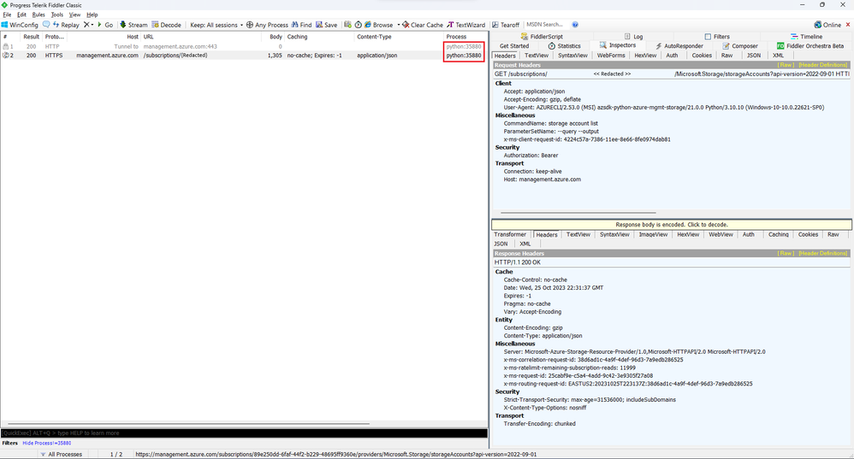The width and height of the screenshot is (854, 459).
Task: Click the blue help icon beside MSDN Search
Action: 575,25
